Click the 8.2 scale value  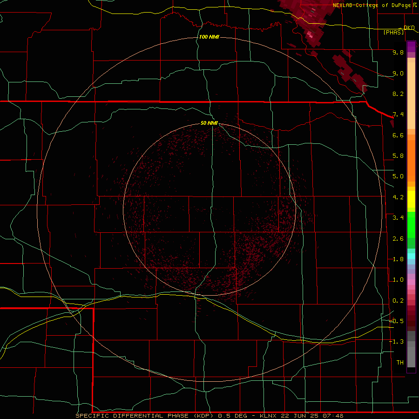pos(398,94)
